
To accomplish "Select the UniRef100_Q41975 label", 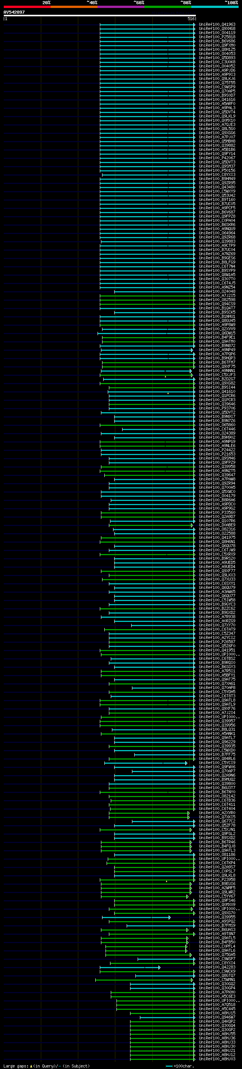I will click(x=217, y=537).
